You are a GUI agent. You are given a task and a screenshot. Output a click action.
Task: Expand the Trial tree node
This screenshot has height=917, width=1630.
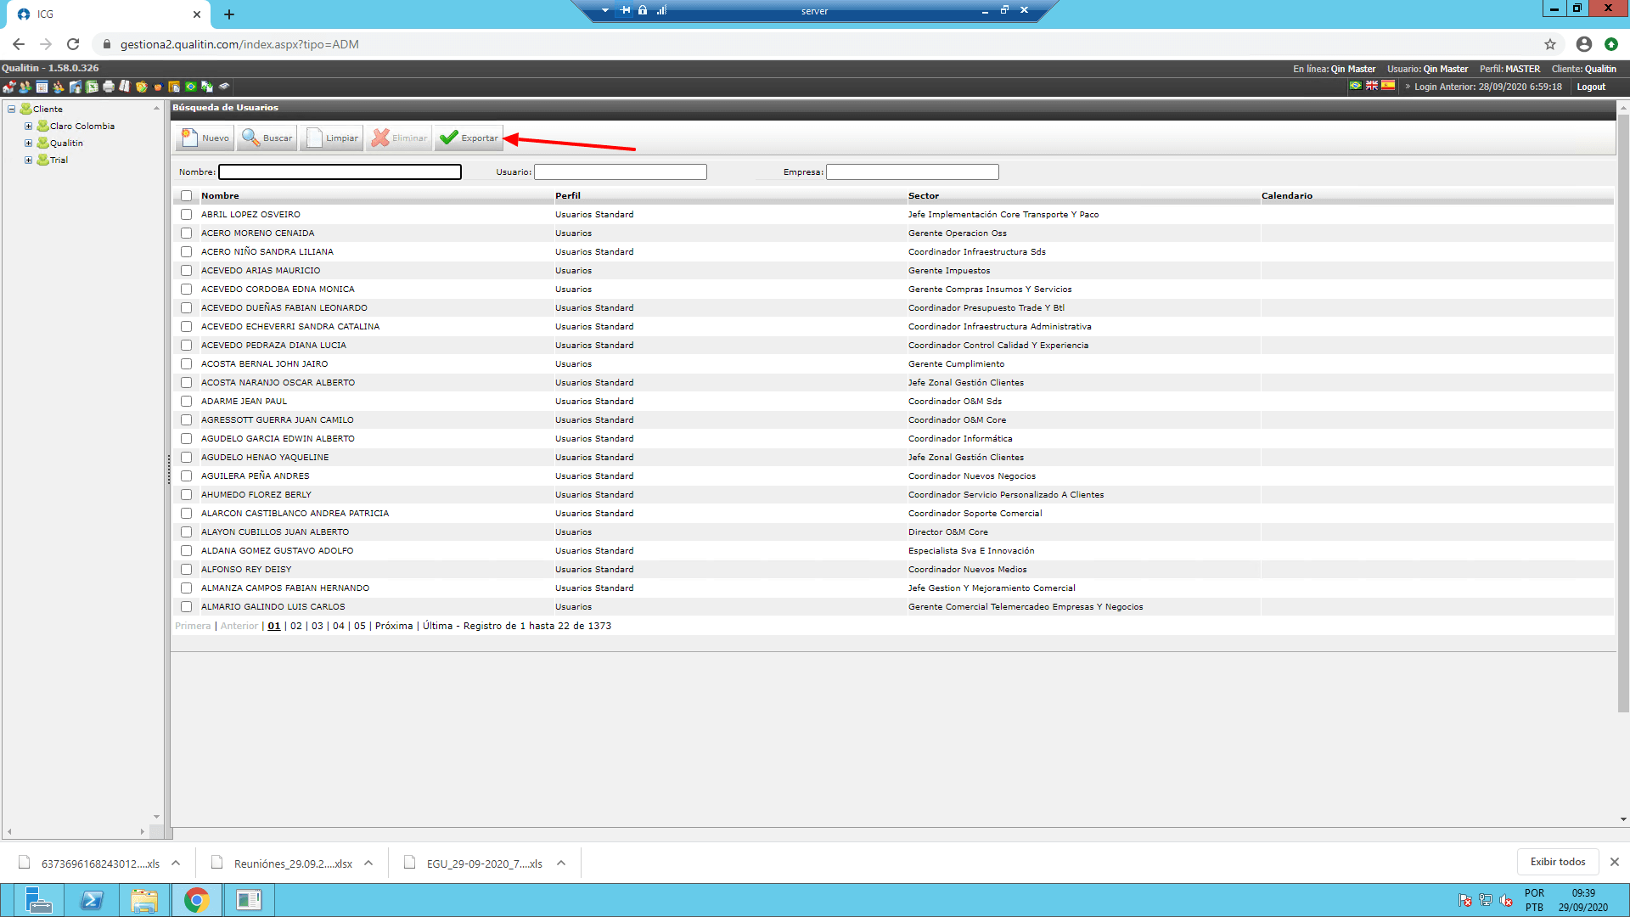(28, 160)
